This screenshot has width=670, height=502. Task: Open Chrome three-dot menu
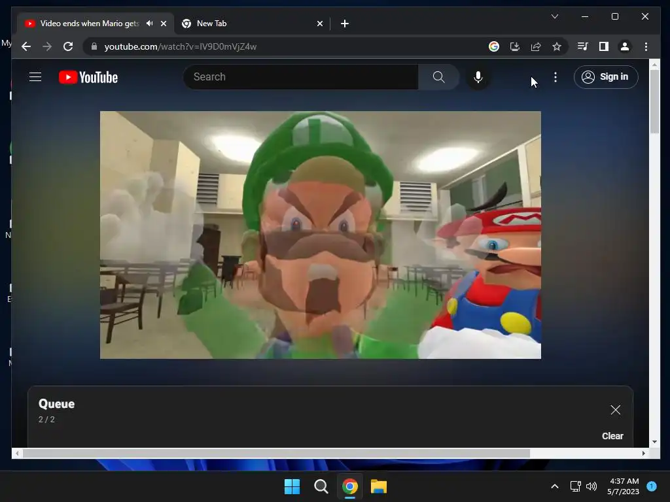646,46
